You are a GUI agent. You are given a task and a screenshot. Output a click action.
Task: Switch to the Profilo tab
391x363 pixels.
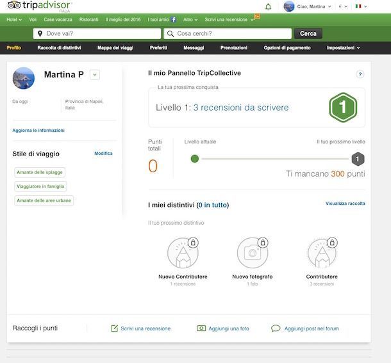pos(13,47)
